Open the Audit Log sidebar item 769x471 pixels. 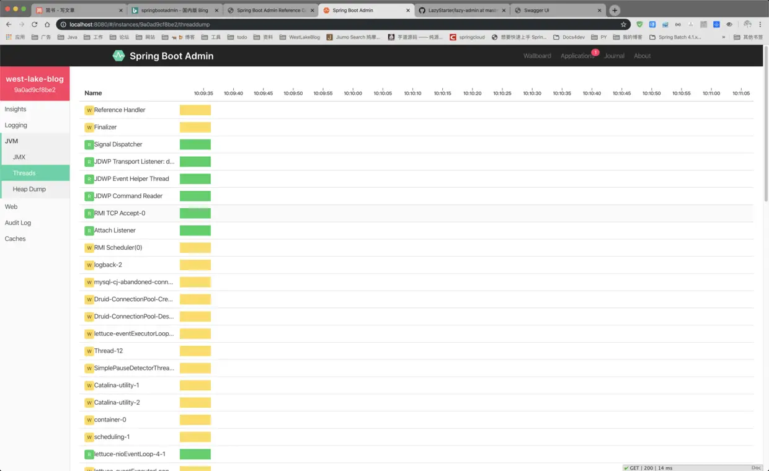point(35,223)
